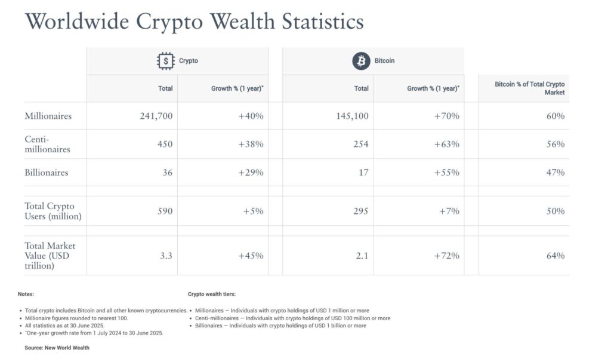Click the Bitcoin % of Total Crypto Market header
This screenshot has height=359, width=611.
point(529,88)
